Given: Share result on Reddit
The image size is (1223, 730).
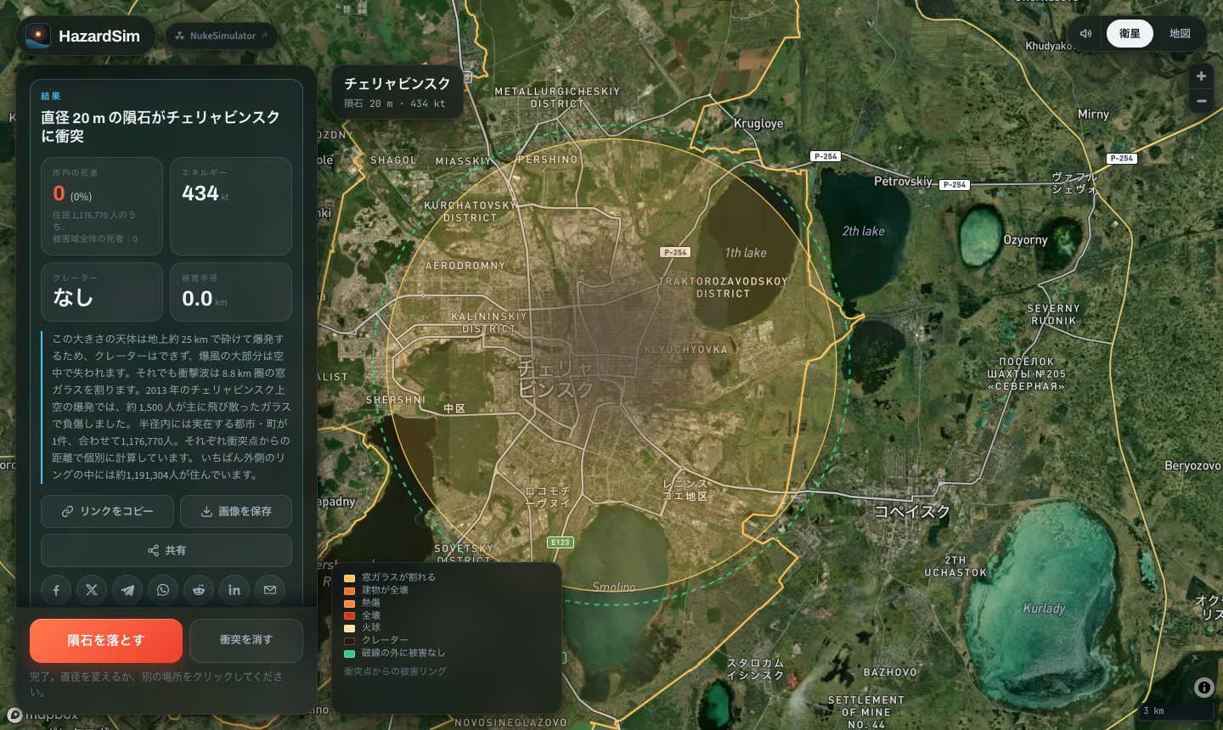Looking at the screenshot, I should pos(199,590).
